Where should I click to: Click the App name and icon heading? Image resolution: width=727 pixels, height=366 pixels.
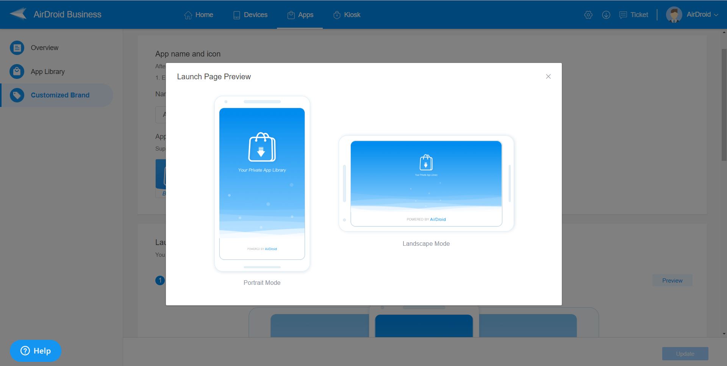point(188,54)
